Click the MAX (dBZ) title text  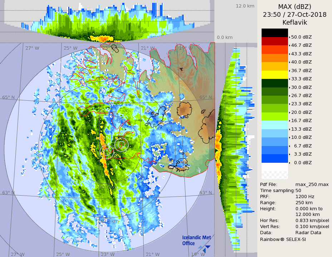tap(294, 6)
